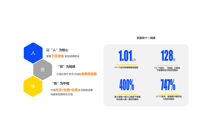Click the orange text 下沉市场
The width and height of the screenshot is (212, 117).
tap(57, 56)
